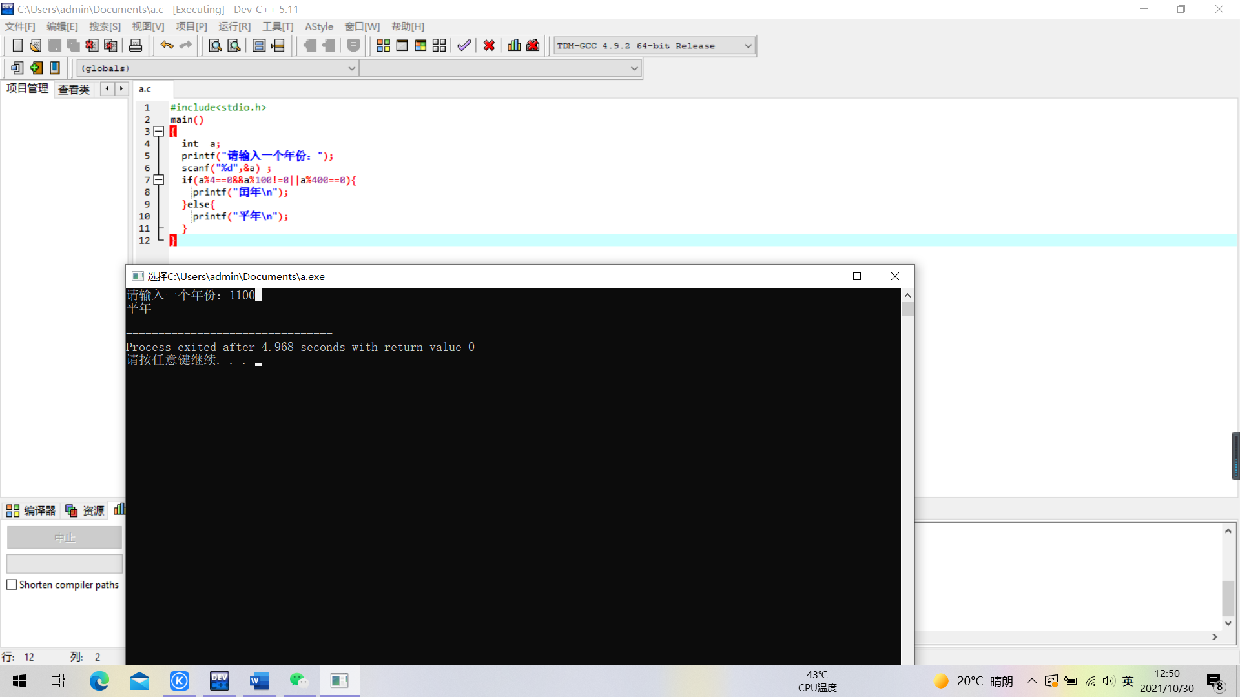Click the New file toolbar icon
1240x697 pixels.
tap(17, 46)
